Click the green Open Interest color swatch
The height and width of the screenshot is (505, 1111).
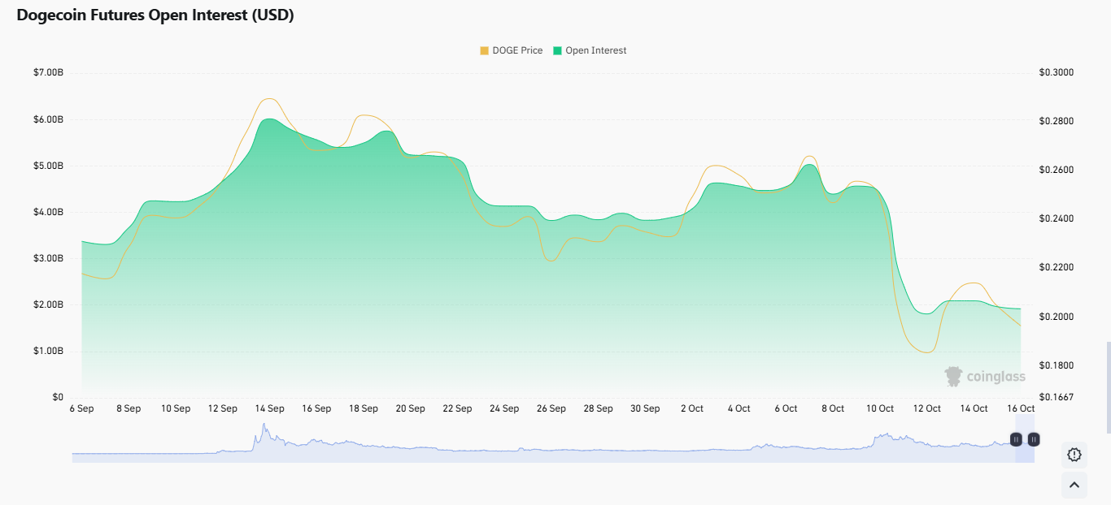click(x=558, y=50)
